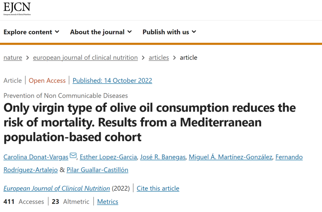Open Cite this article

tap(158, 189)
